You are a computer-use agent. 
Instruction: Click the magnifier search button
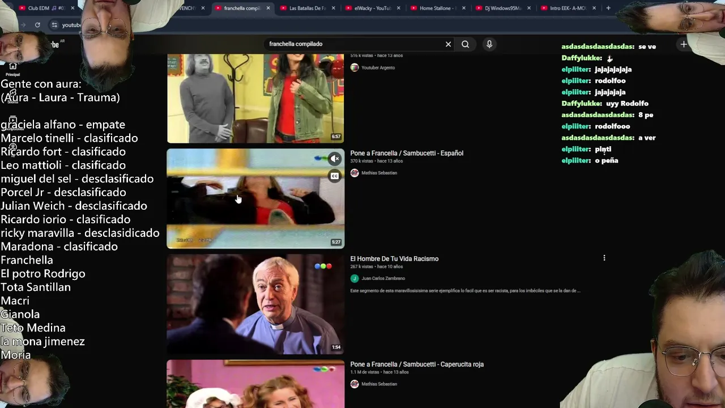465,44
